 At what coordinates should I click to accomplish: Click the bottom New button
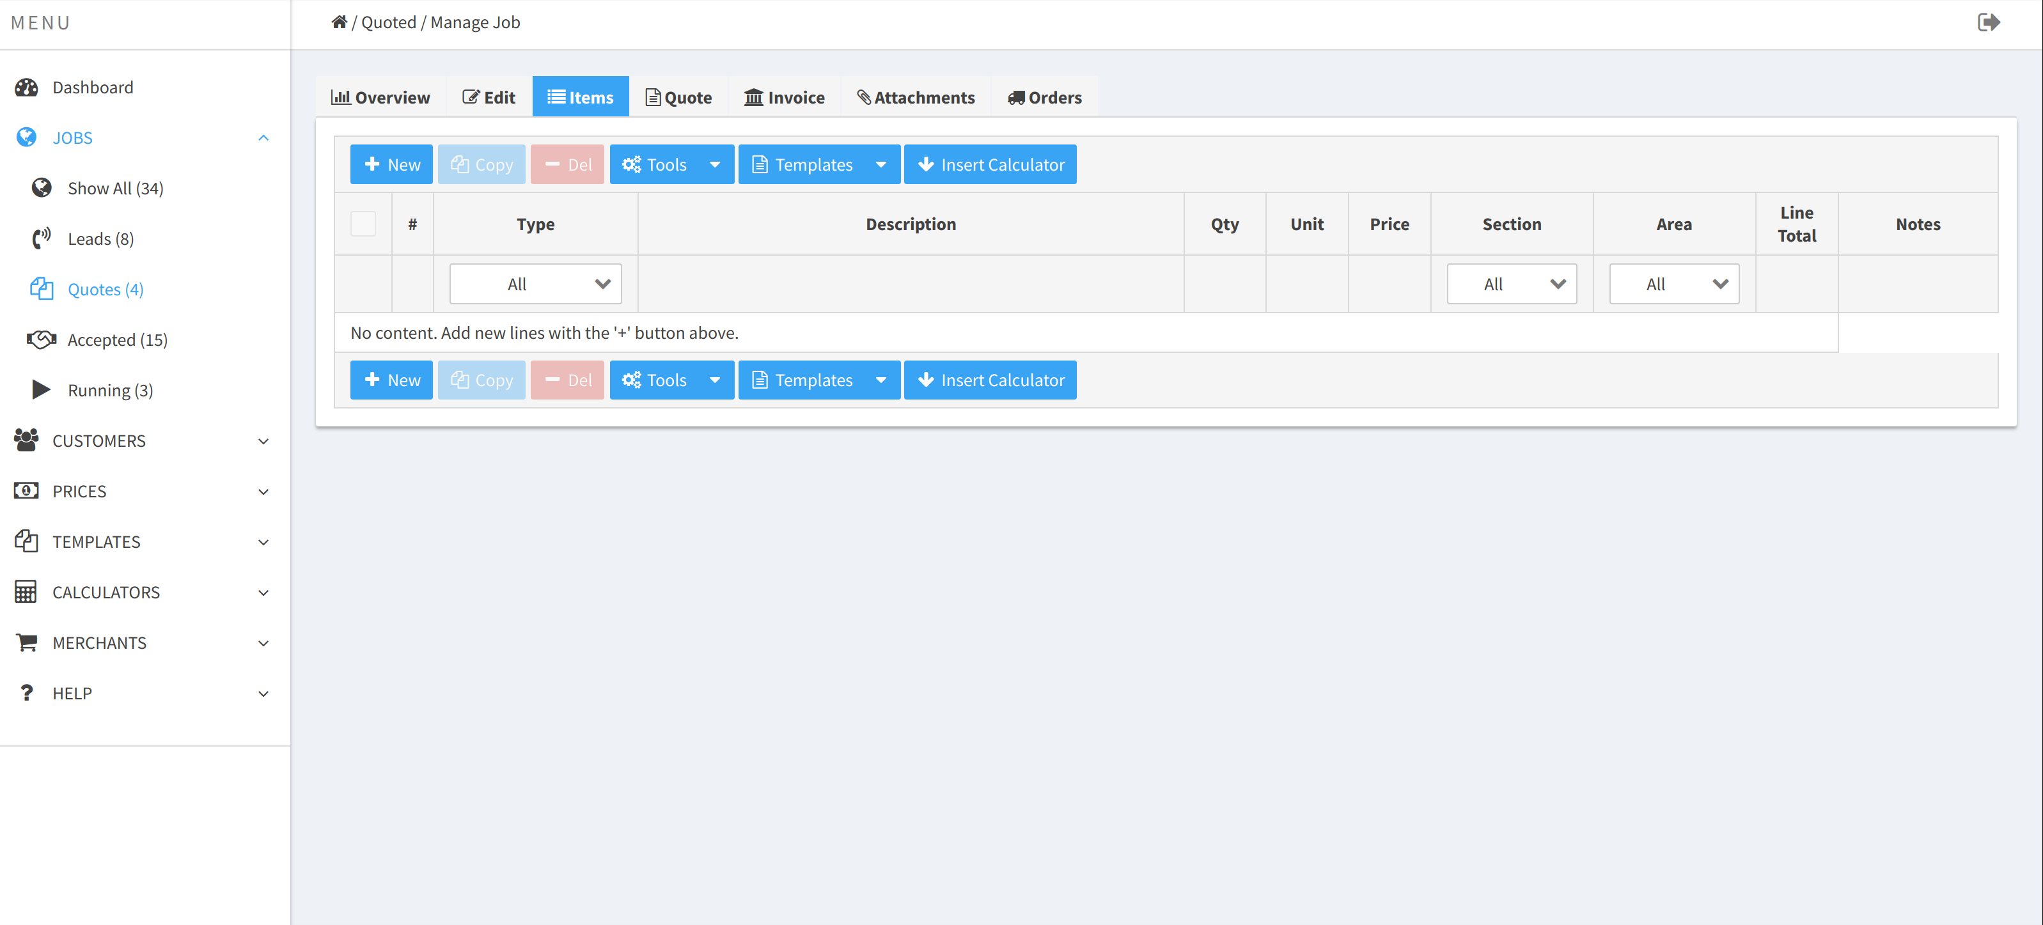(x=392, y=380)
